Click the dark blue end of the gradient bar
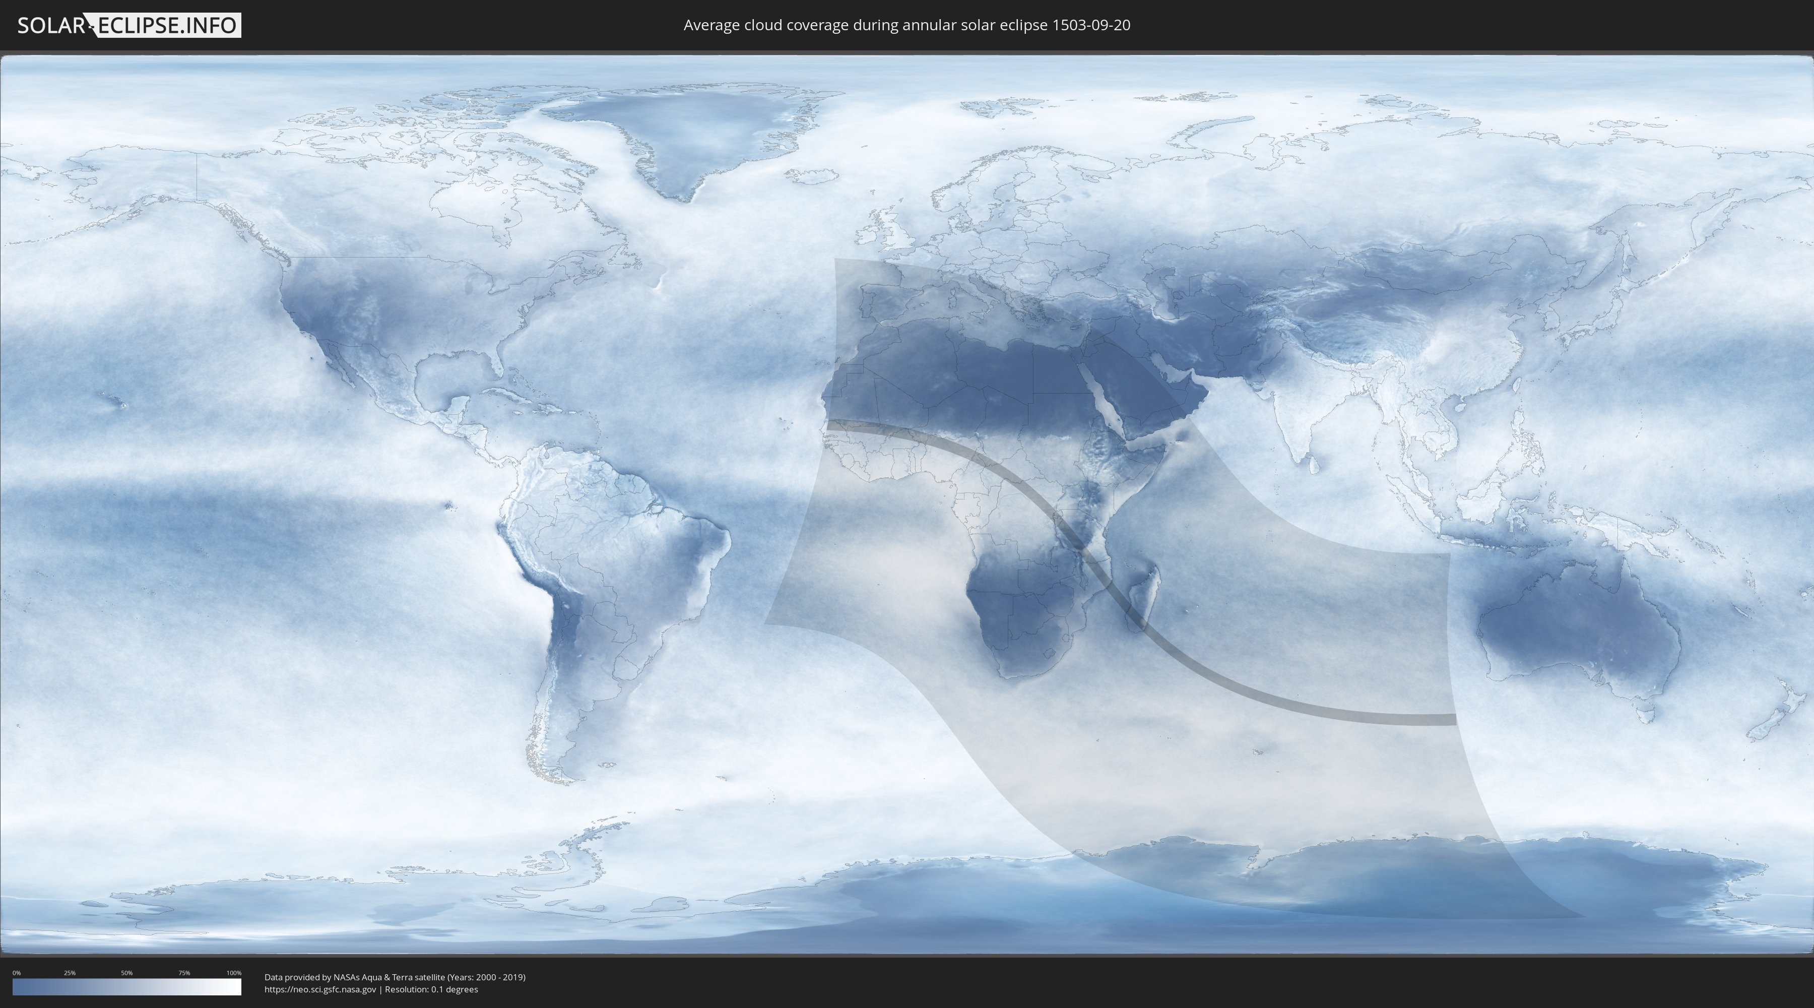Screen dimensions: 1814x1008 (18, 987)
